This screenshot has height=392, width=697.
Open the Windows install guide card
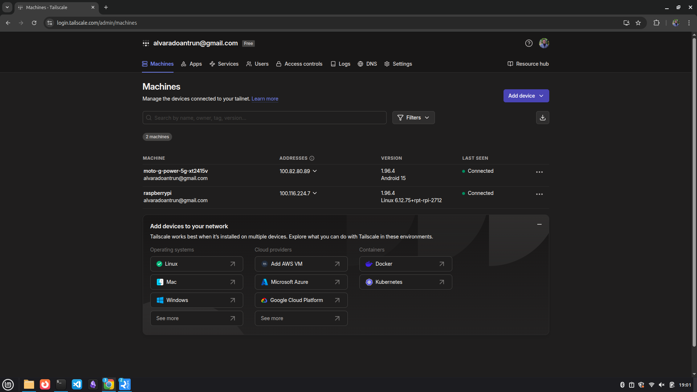[x=196, y=300]
